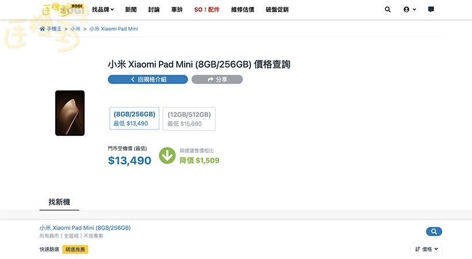Screen dimensions: 472x259
Task: Click the 回規格介紹 button
Action: click(x=148, y=79)
